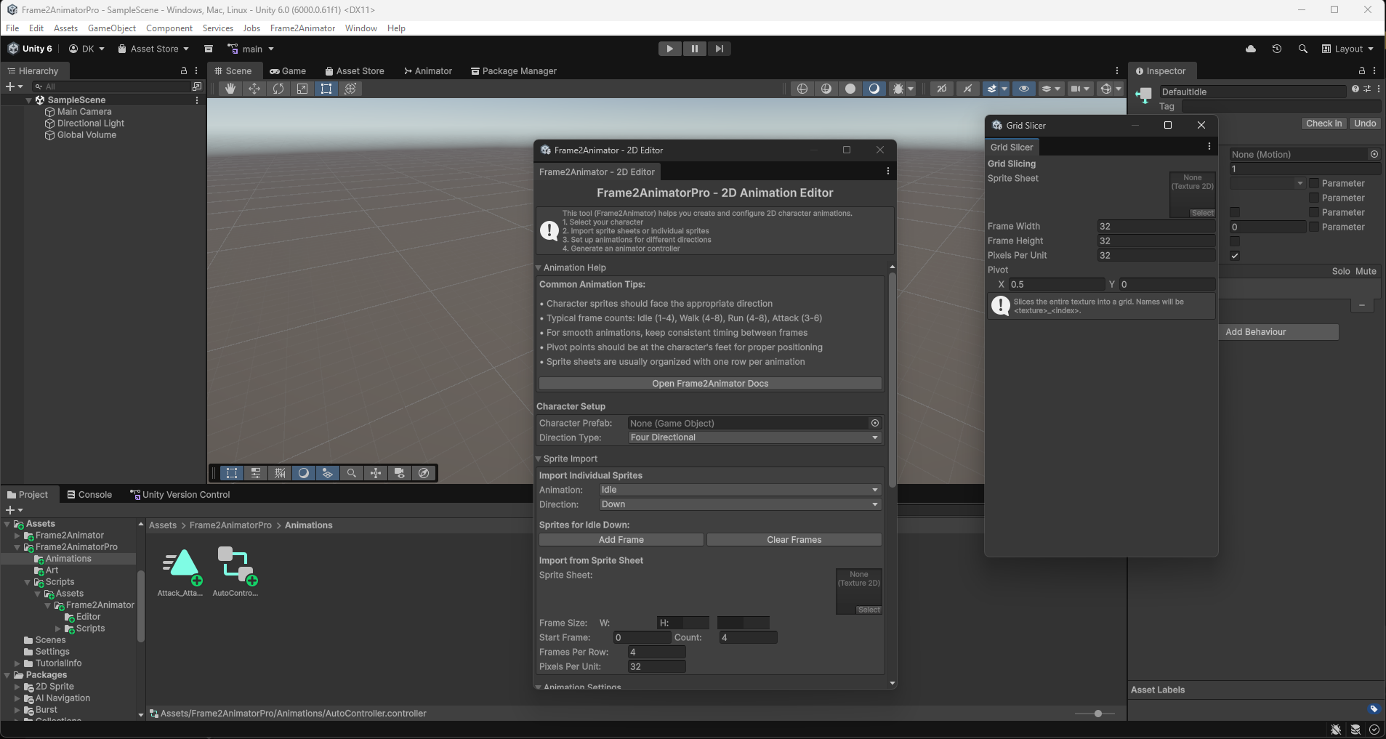Click the Attack_Atta... animation asset

click(180, 572)
